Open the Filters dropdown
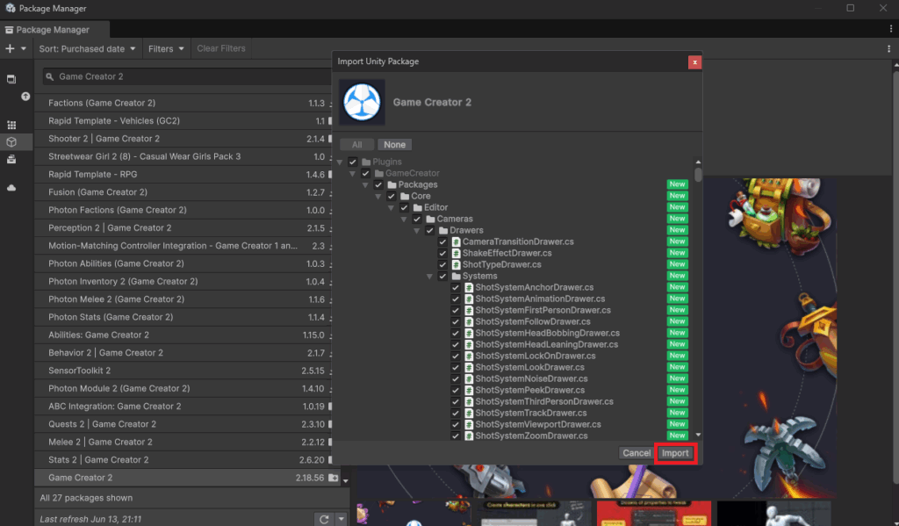 (x=166, y=49)
